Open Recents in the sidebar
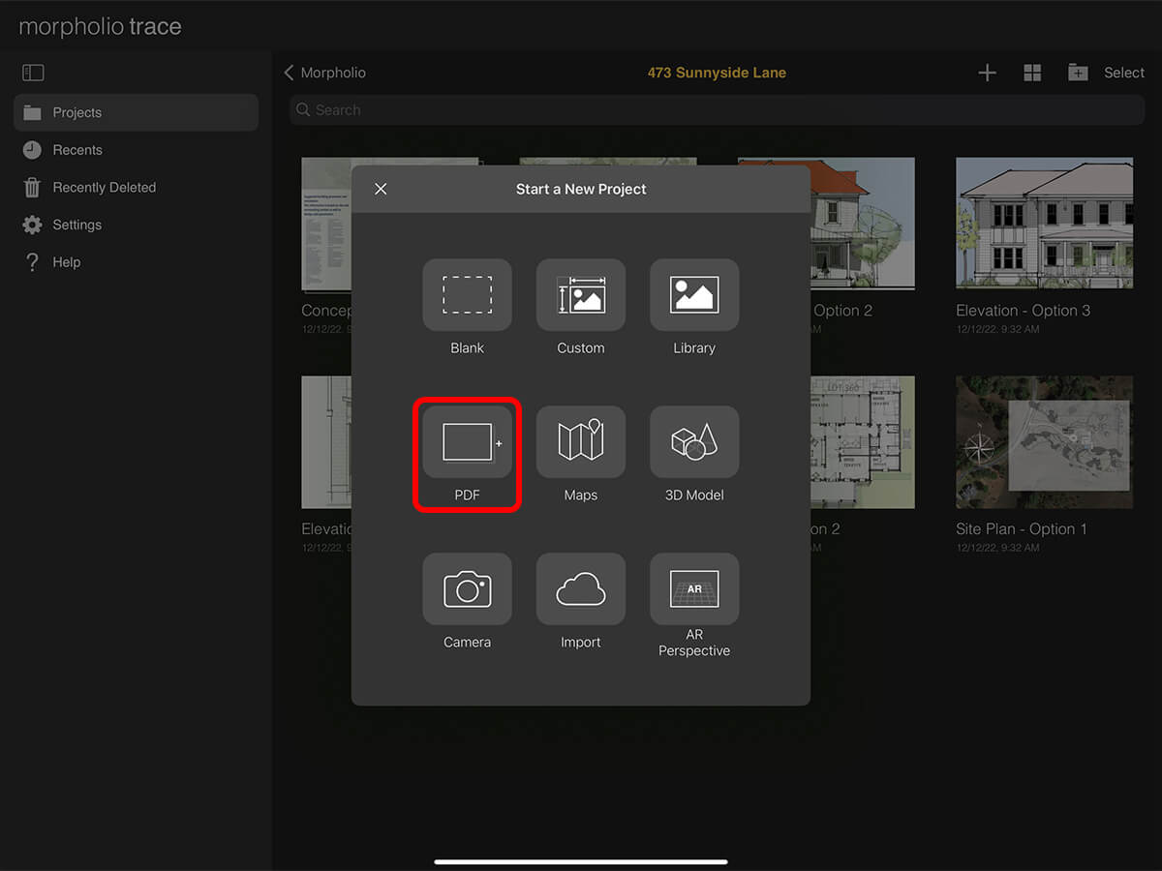 click(136, 150)
